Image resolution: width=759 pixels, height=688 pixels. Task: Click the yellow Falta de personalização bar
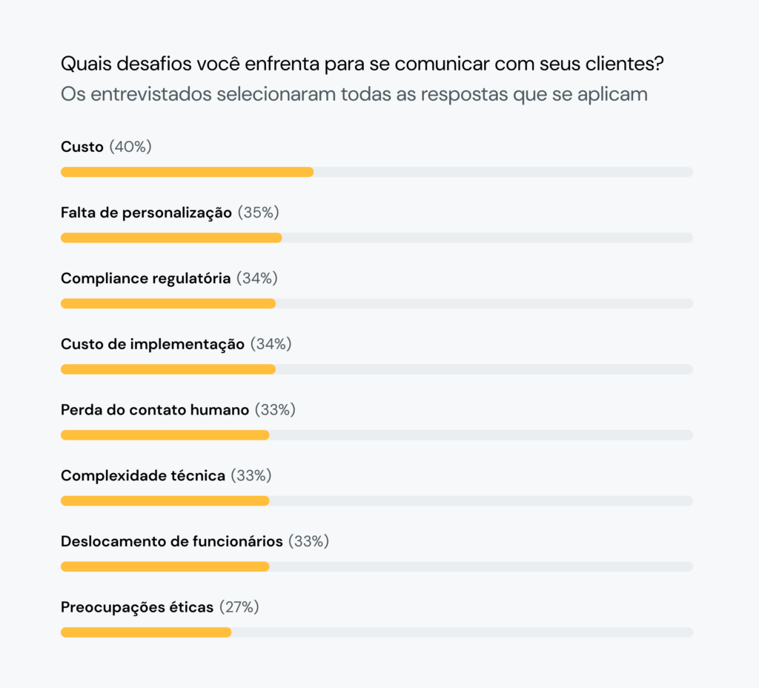pyautogui.click(x=171, y=238)
